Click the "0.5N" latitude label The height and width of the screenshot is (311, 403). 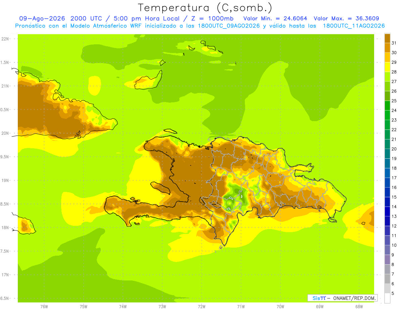(5, 110)
